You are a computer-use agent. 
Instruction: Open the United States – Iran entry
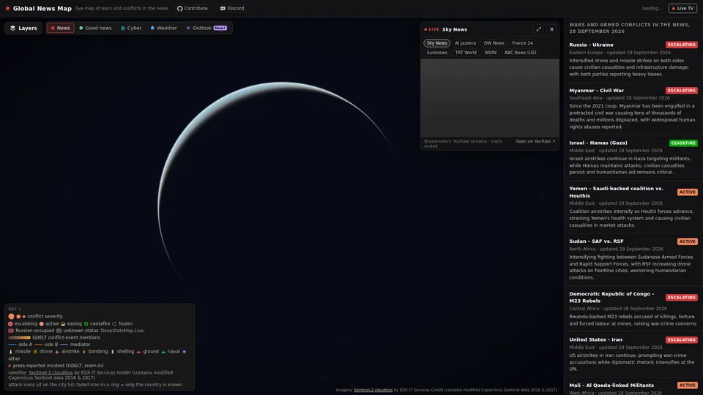pyautogui.click(x=633, y=354)
